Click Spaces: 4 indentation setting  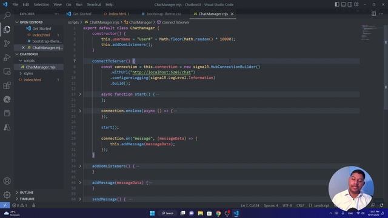(x=271, y=205)
